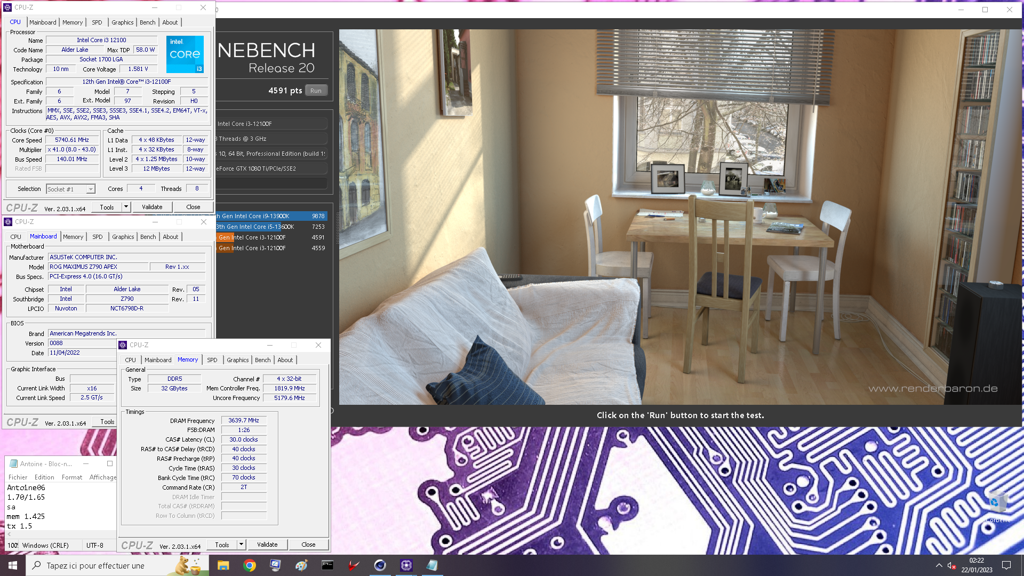Select the Mainboard tab in the middle CPU-Z window

[43, 237]
